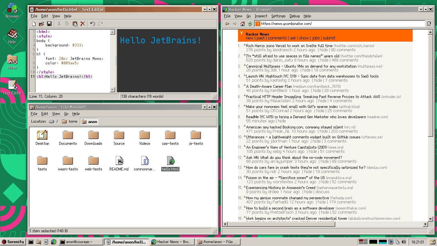Screen dimensions: 437x246
Task: Open the 'submit' link on Hacker News
Action: (x=329, y=38)
